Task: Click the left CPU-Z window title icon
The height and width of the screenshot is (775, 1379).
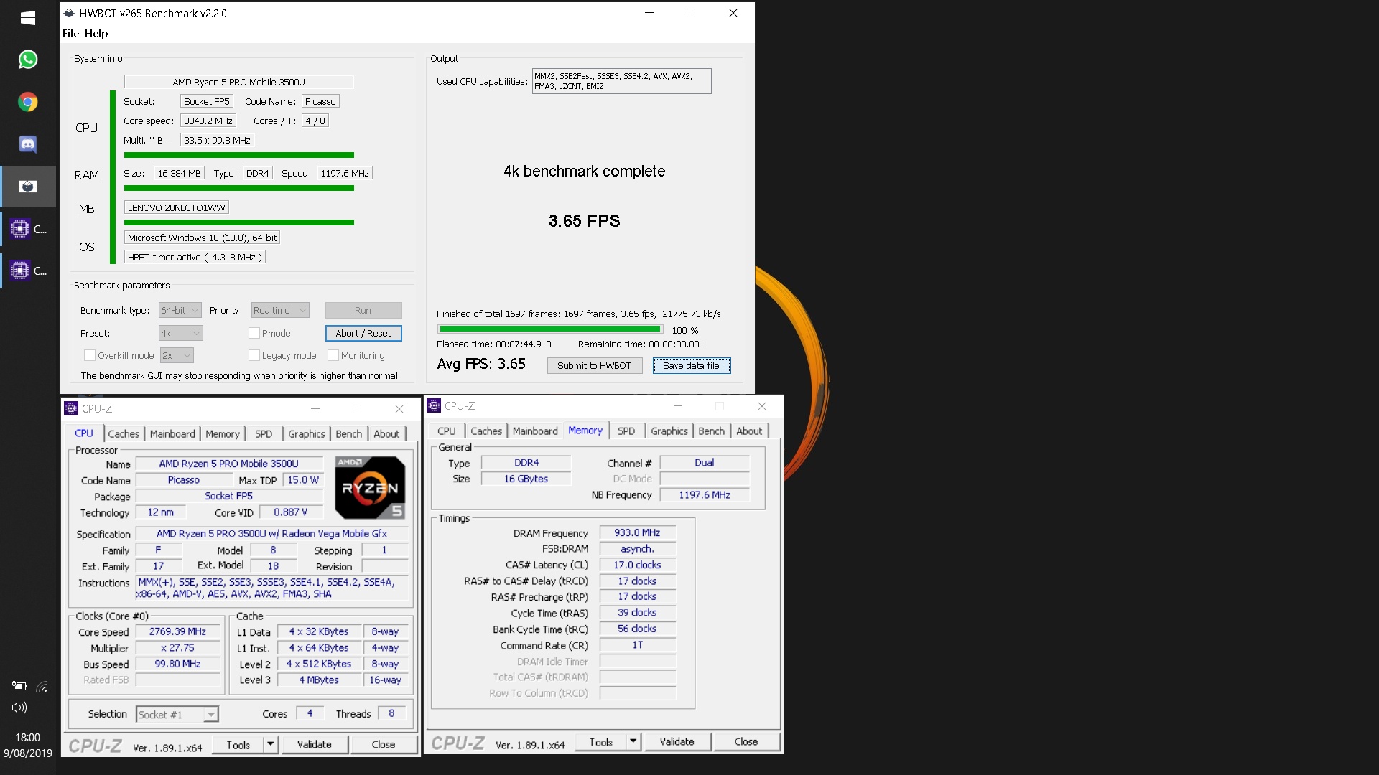Action: pos(71,408)
